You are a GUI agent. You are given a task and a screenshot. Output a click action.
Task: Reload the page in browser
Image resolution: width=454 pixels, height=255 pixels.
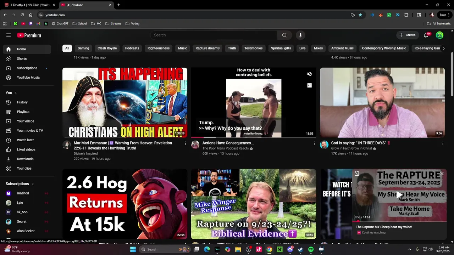tap(22, 15)
